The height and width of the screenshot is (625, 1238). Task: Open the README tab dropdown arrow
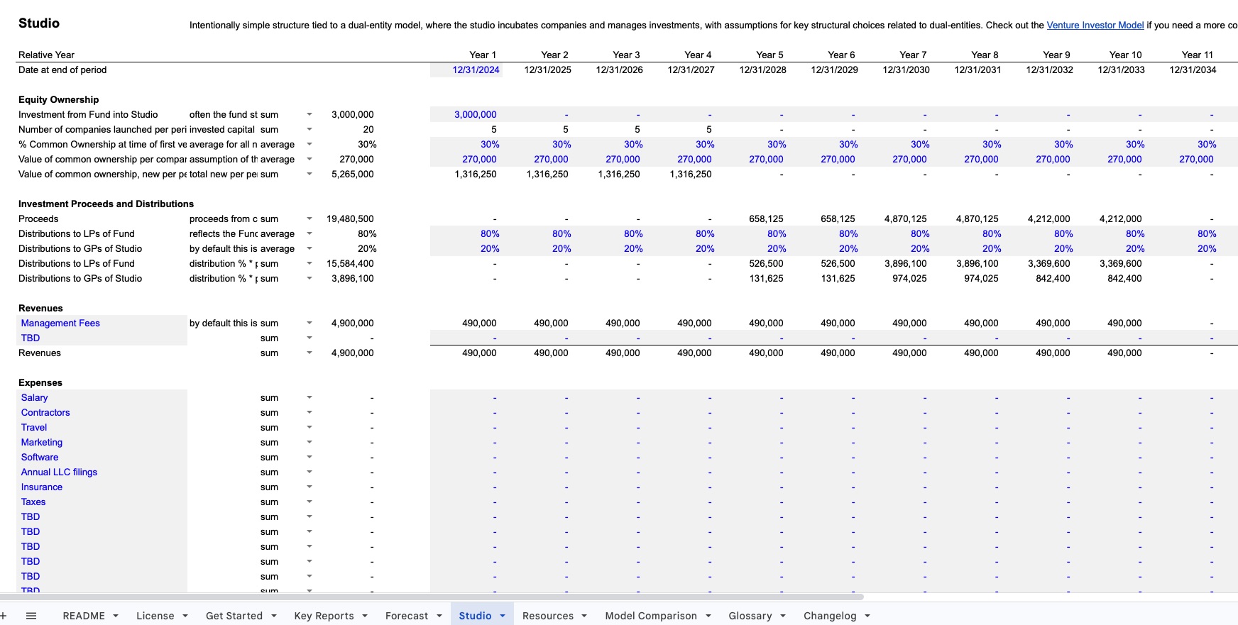click(116, 616)
